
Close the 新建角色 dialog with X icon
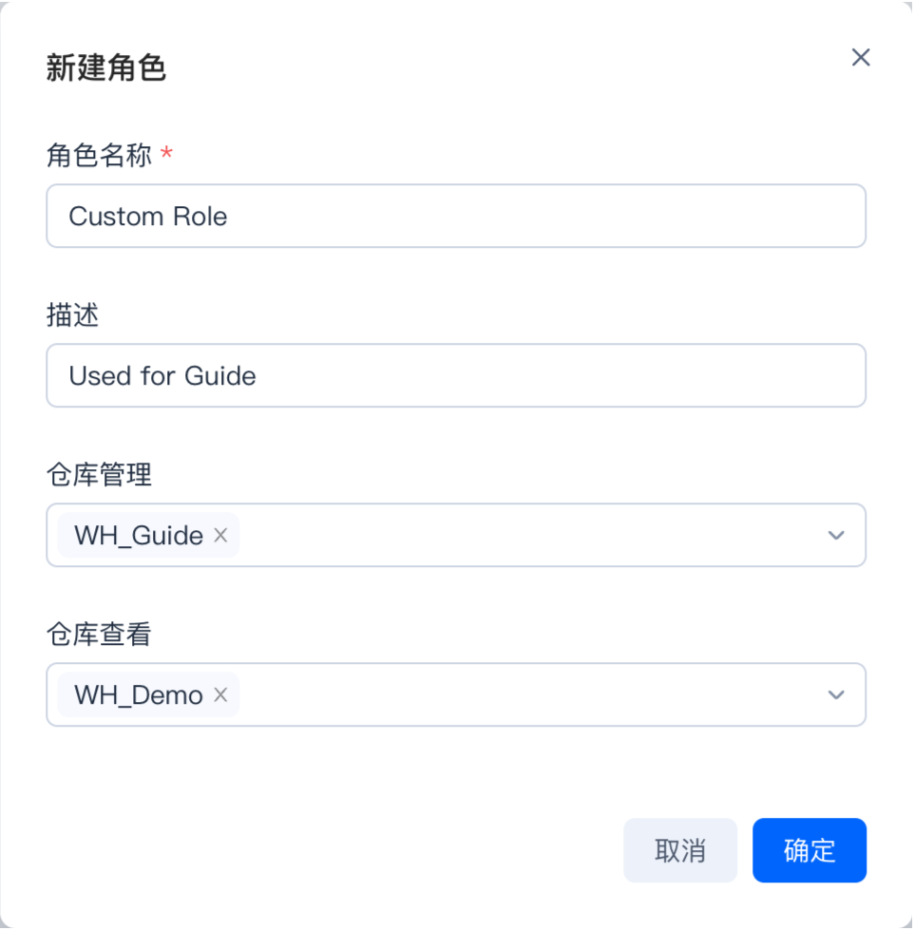pos(861,58)
